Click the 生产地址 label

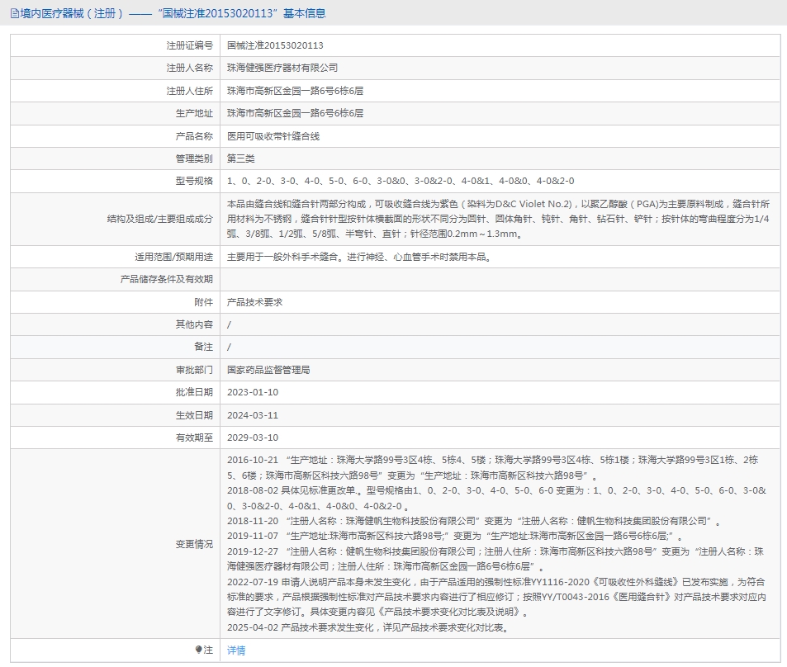(194, 113)
